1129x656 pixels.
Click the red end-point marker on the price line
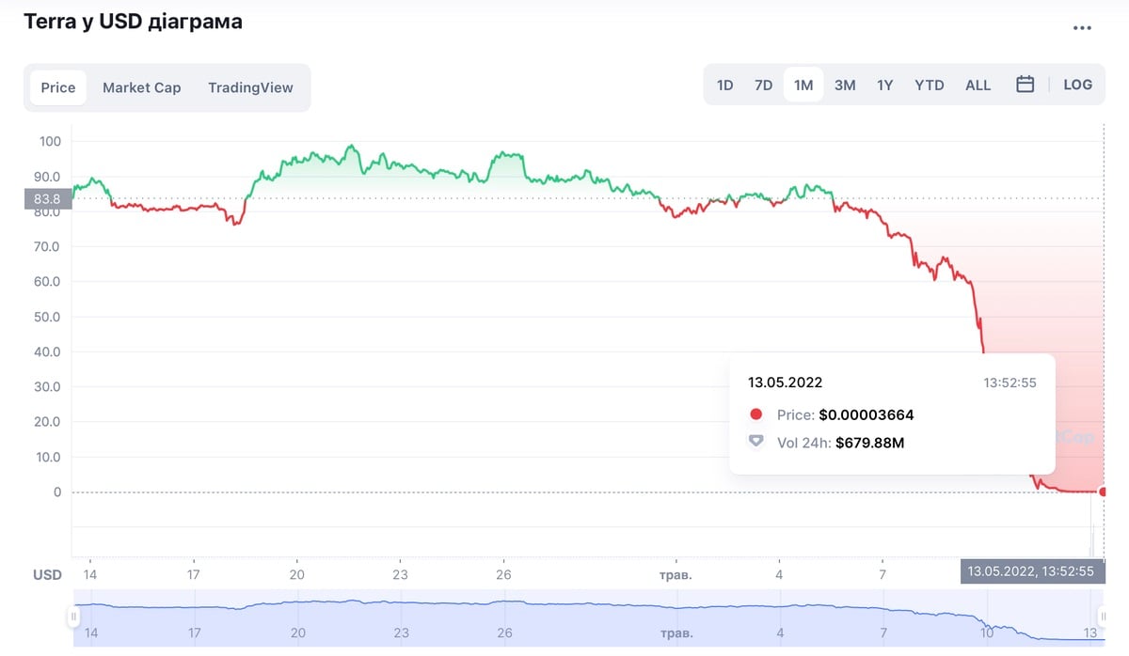(1104, 492)
